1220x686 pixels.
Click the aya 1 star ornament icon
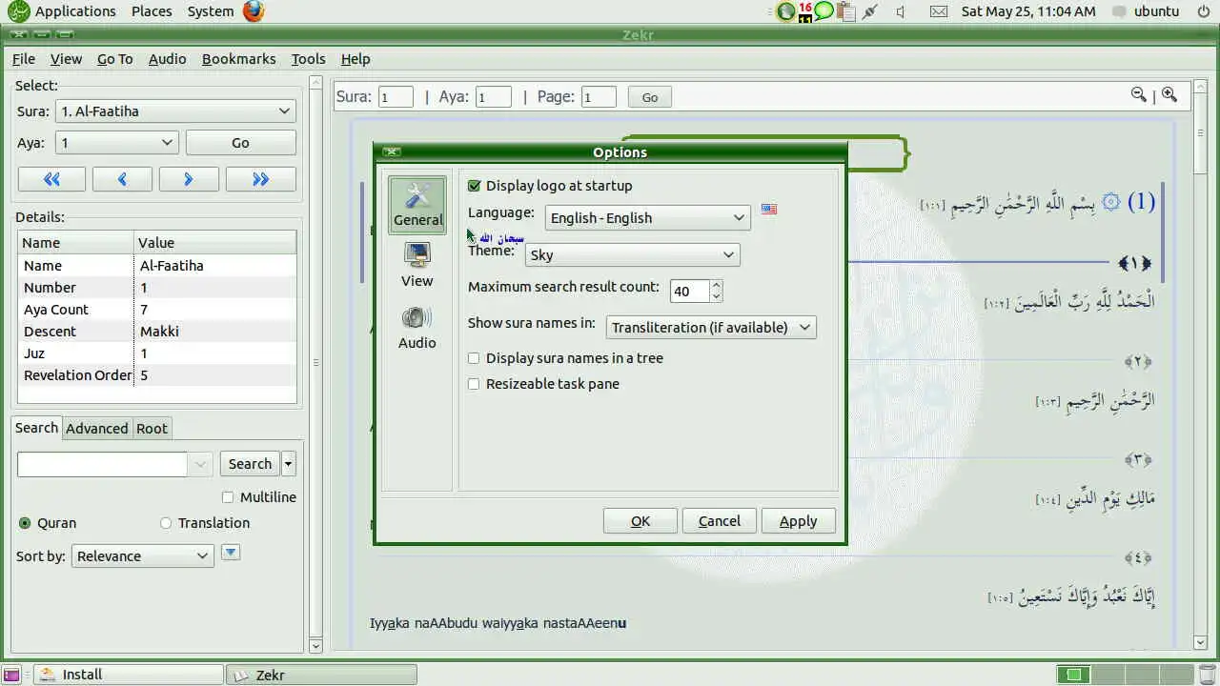tap(1111, 202)
